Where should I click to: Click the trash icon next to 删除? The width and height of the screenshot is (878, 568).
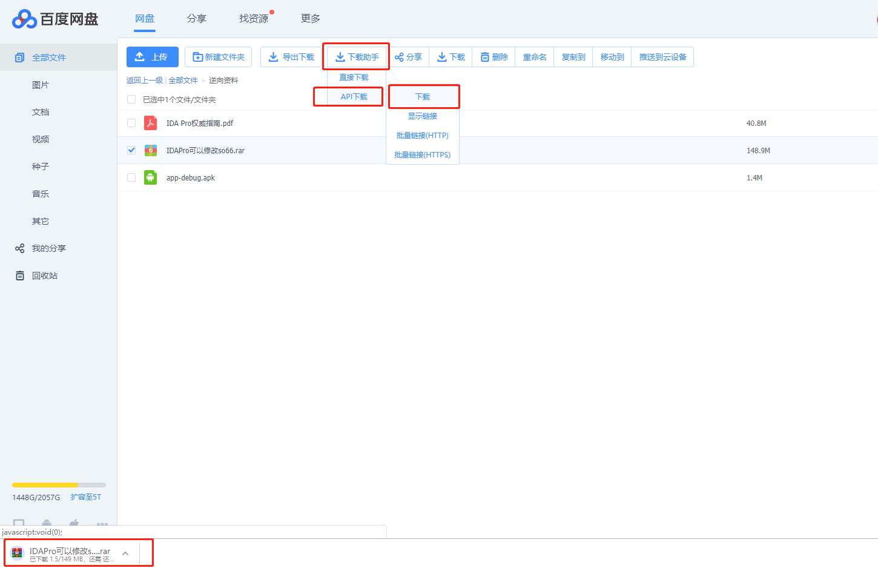coord(485,57)
